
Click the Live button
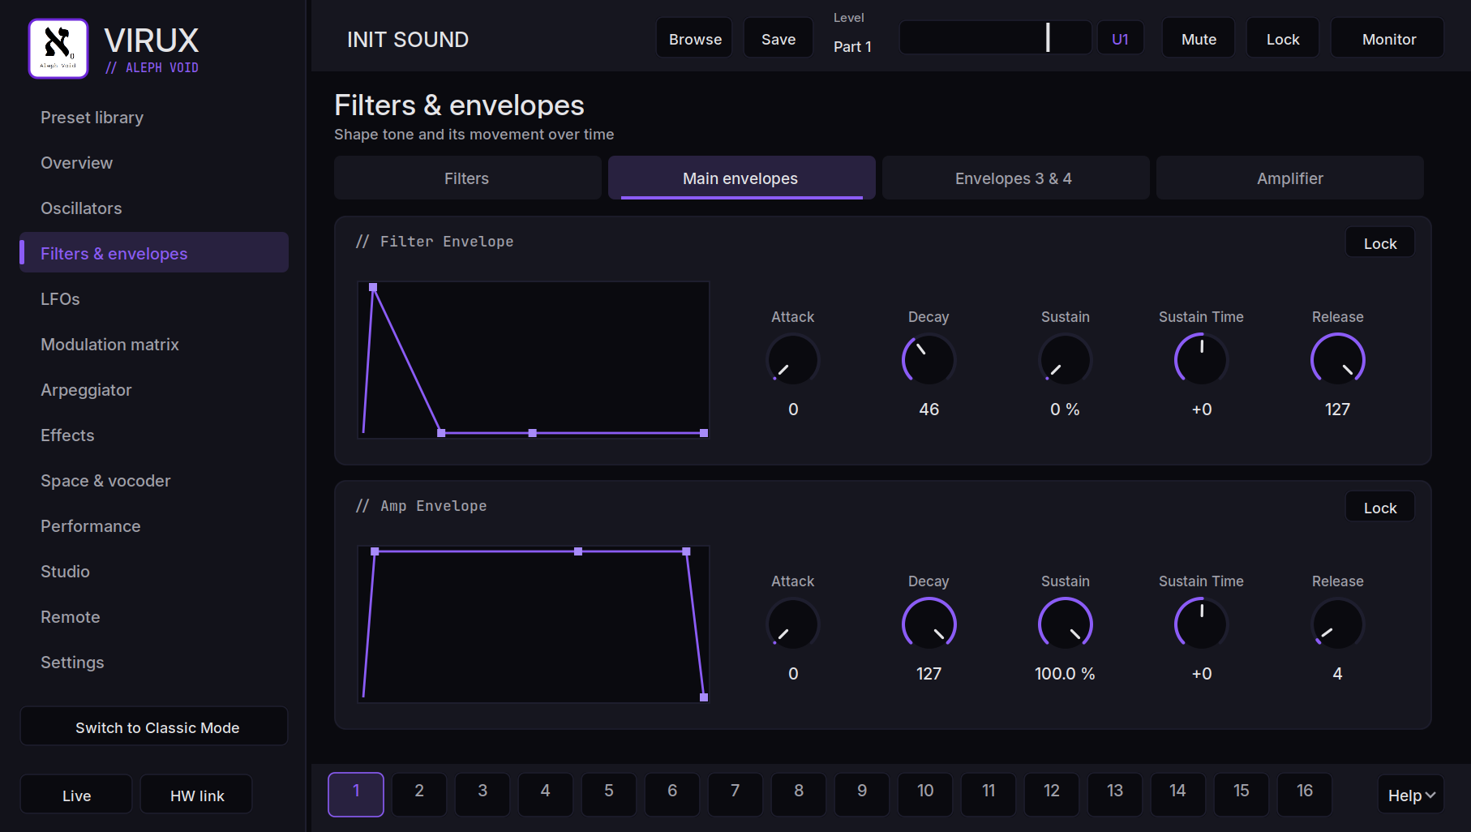pyautogui.click(x=76, y=795)
